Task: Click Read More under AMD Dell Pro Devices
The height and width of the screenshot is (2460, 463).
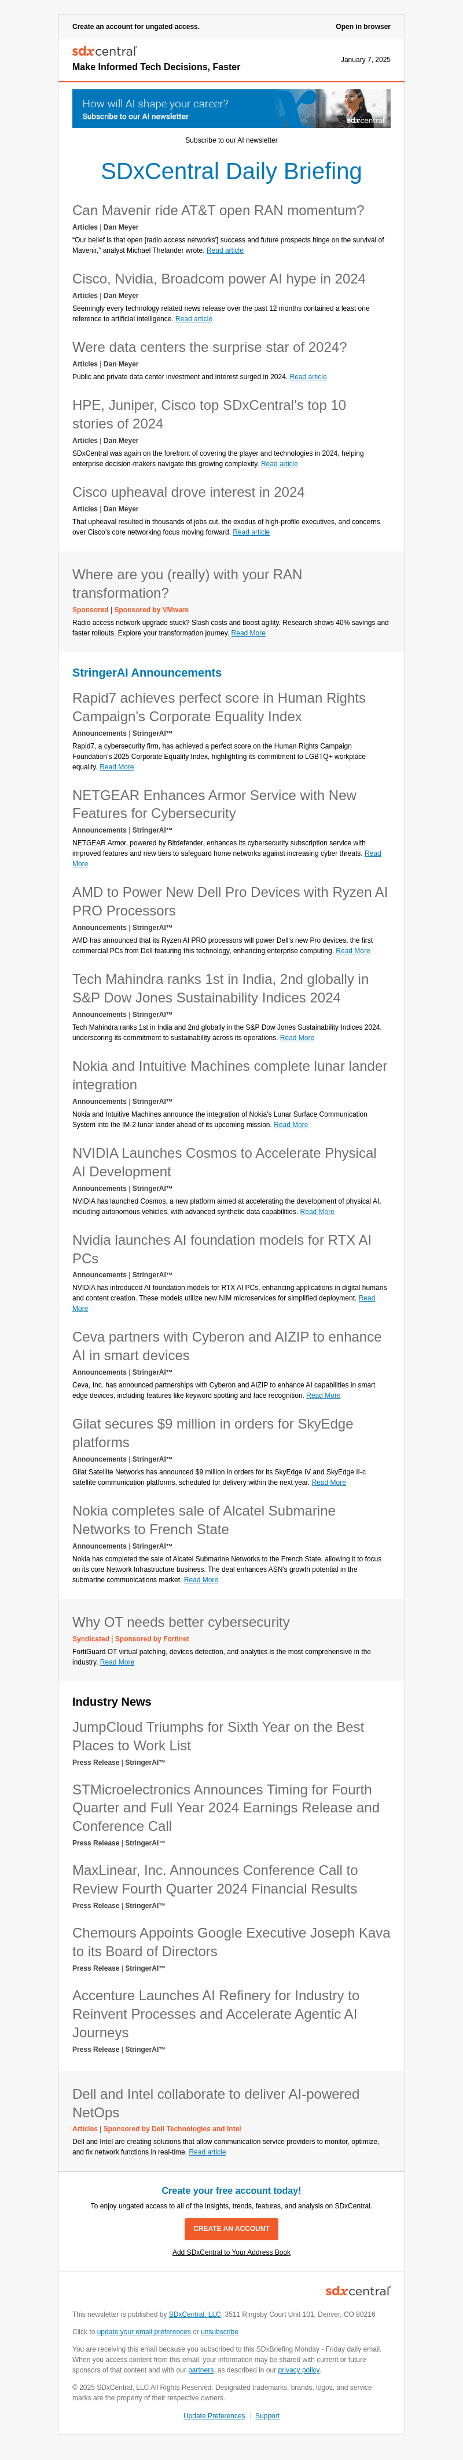Action: (352, 951)
